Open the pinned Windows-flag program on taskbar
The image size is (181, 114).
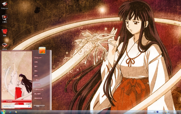[16, 112]
